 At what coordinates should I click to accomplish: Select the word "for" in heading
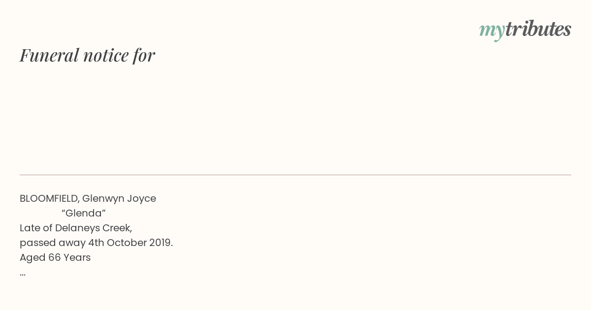tap(144, 55)
